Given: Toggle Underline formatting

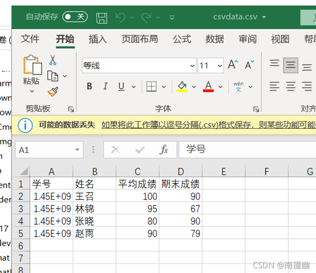Looking at the screenshot, I should (121, 87).
